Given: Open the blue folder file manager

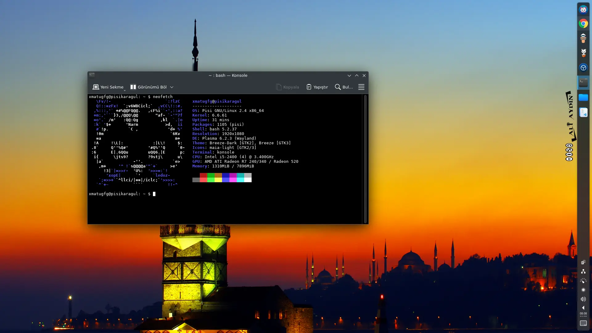Looking at the screenshot, I should [x=583, y=97].
